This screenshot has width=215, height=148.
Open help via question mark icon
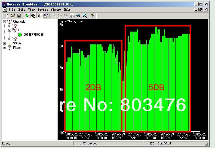93,16
